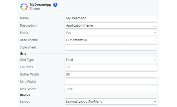Click the Description property label

coord(28,25)
